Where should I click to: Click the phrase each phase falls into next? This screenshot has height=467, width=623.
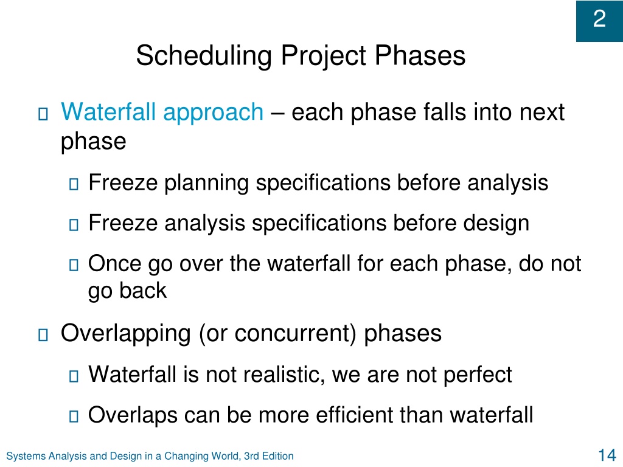(428, 112)
